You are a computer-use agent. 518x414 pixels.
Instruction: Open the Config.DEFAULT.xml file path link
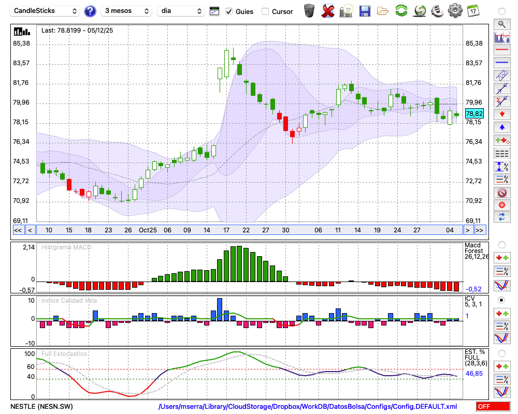pos(308,407)
